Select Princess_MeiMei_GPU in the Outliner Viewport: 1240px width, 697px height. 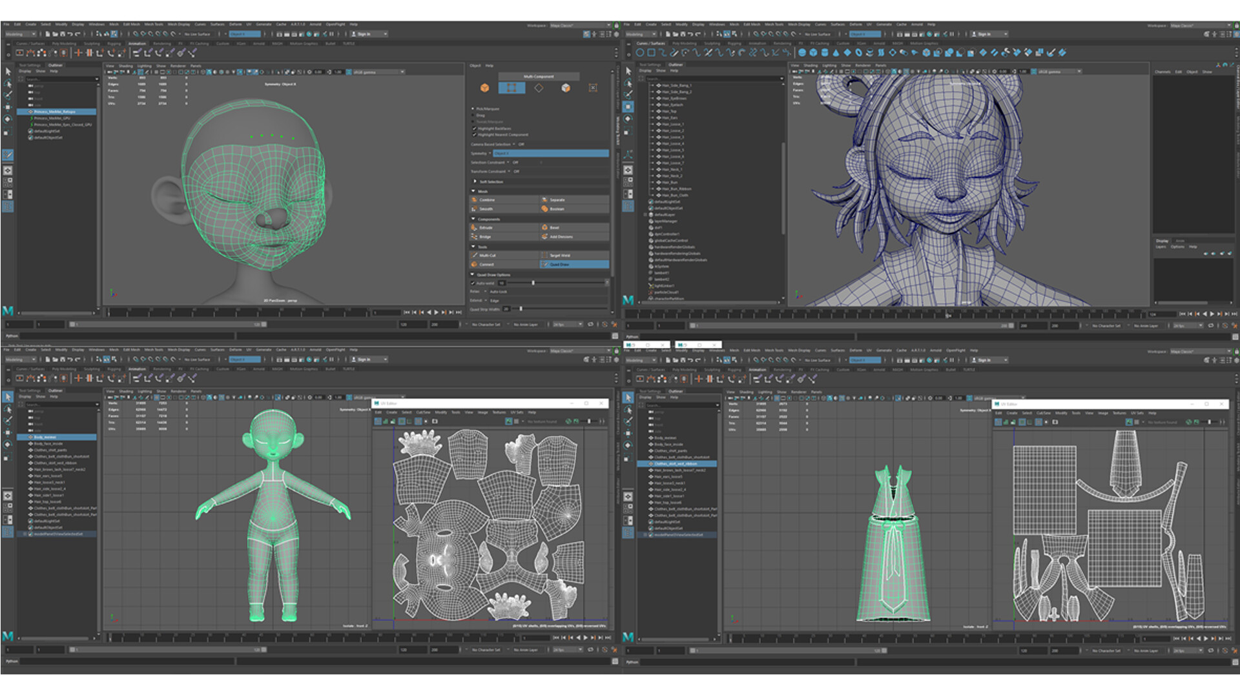coord(52,118)
